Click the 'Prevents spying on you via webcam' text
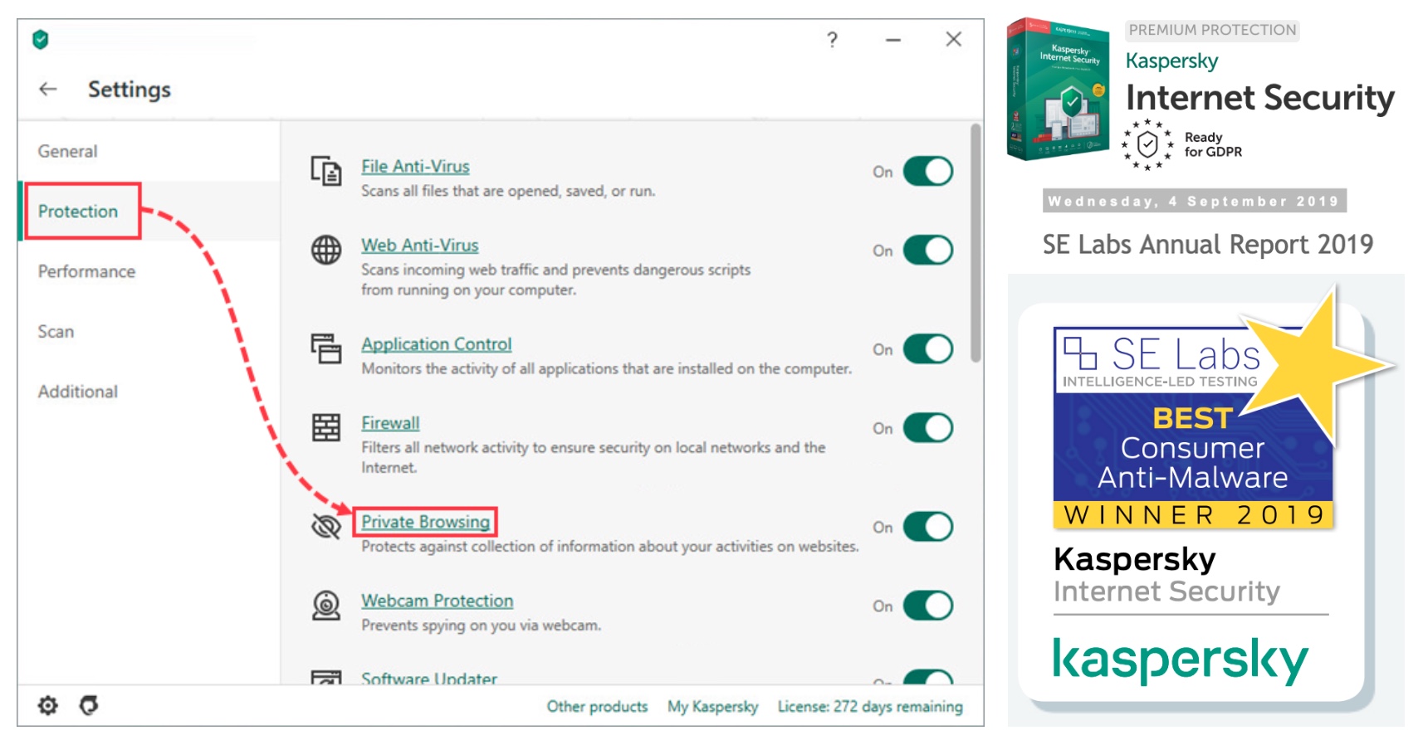This screenshot has height=745, width=1423. click(481, 625)
